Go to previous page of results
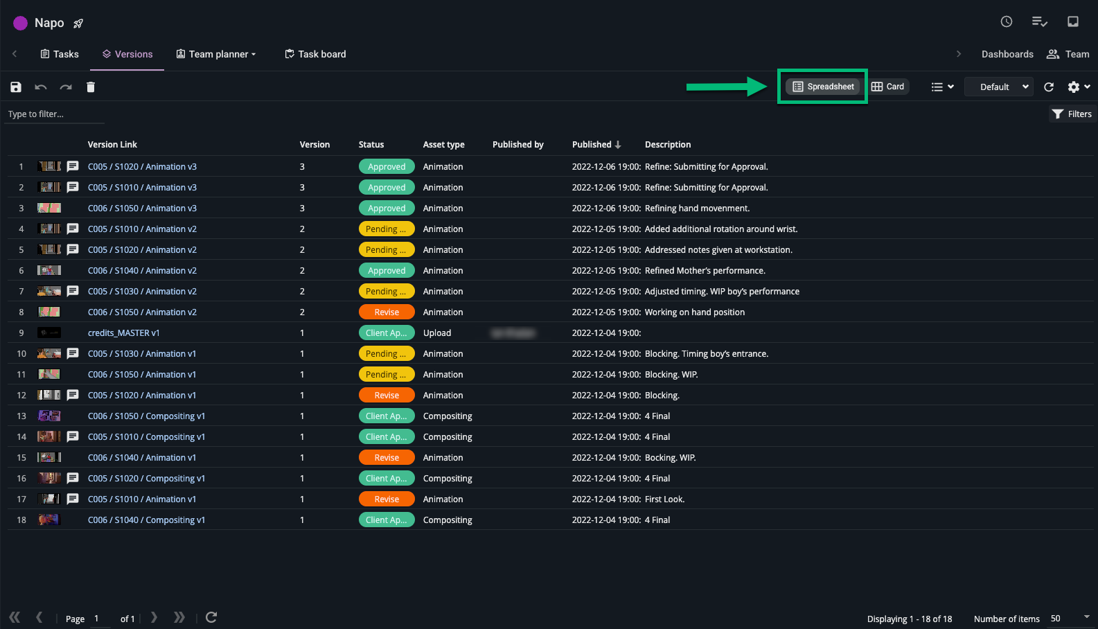Image resolution: width=1098 pixels, height=629 pixels. 39,617
